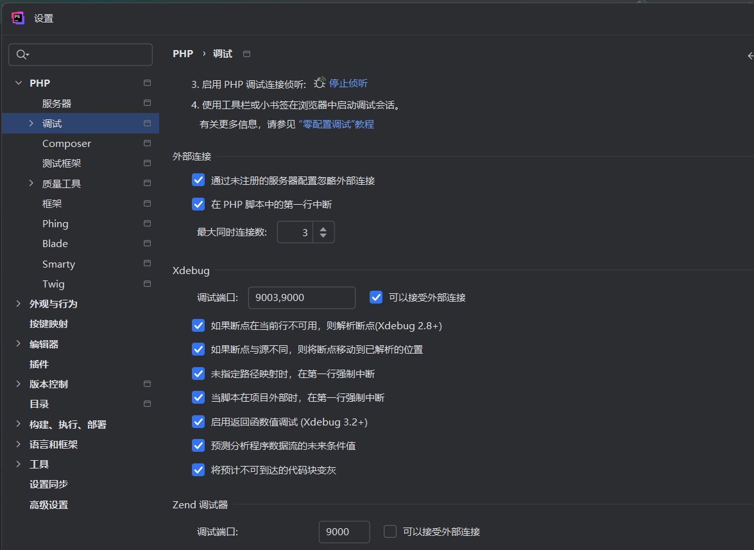The width and height of the screenshot is (754, 550).
Task: Click the Zend 调试端口 field
Action: (345, 532)
